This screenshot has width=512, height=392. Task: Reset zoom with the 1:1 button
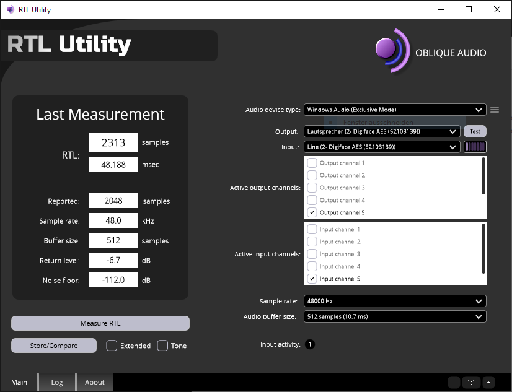click(x=471, y=383)
